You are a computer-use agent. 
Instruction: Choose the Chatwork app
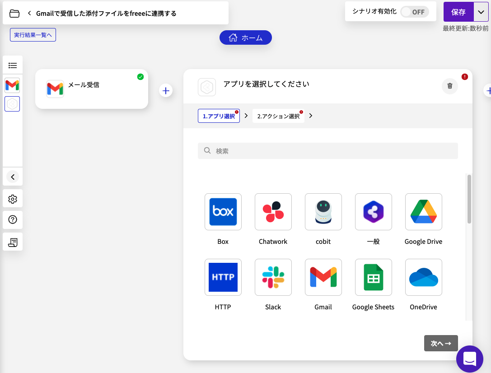273,212
